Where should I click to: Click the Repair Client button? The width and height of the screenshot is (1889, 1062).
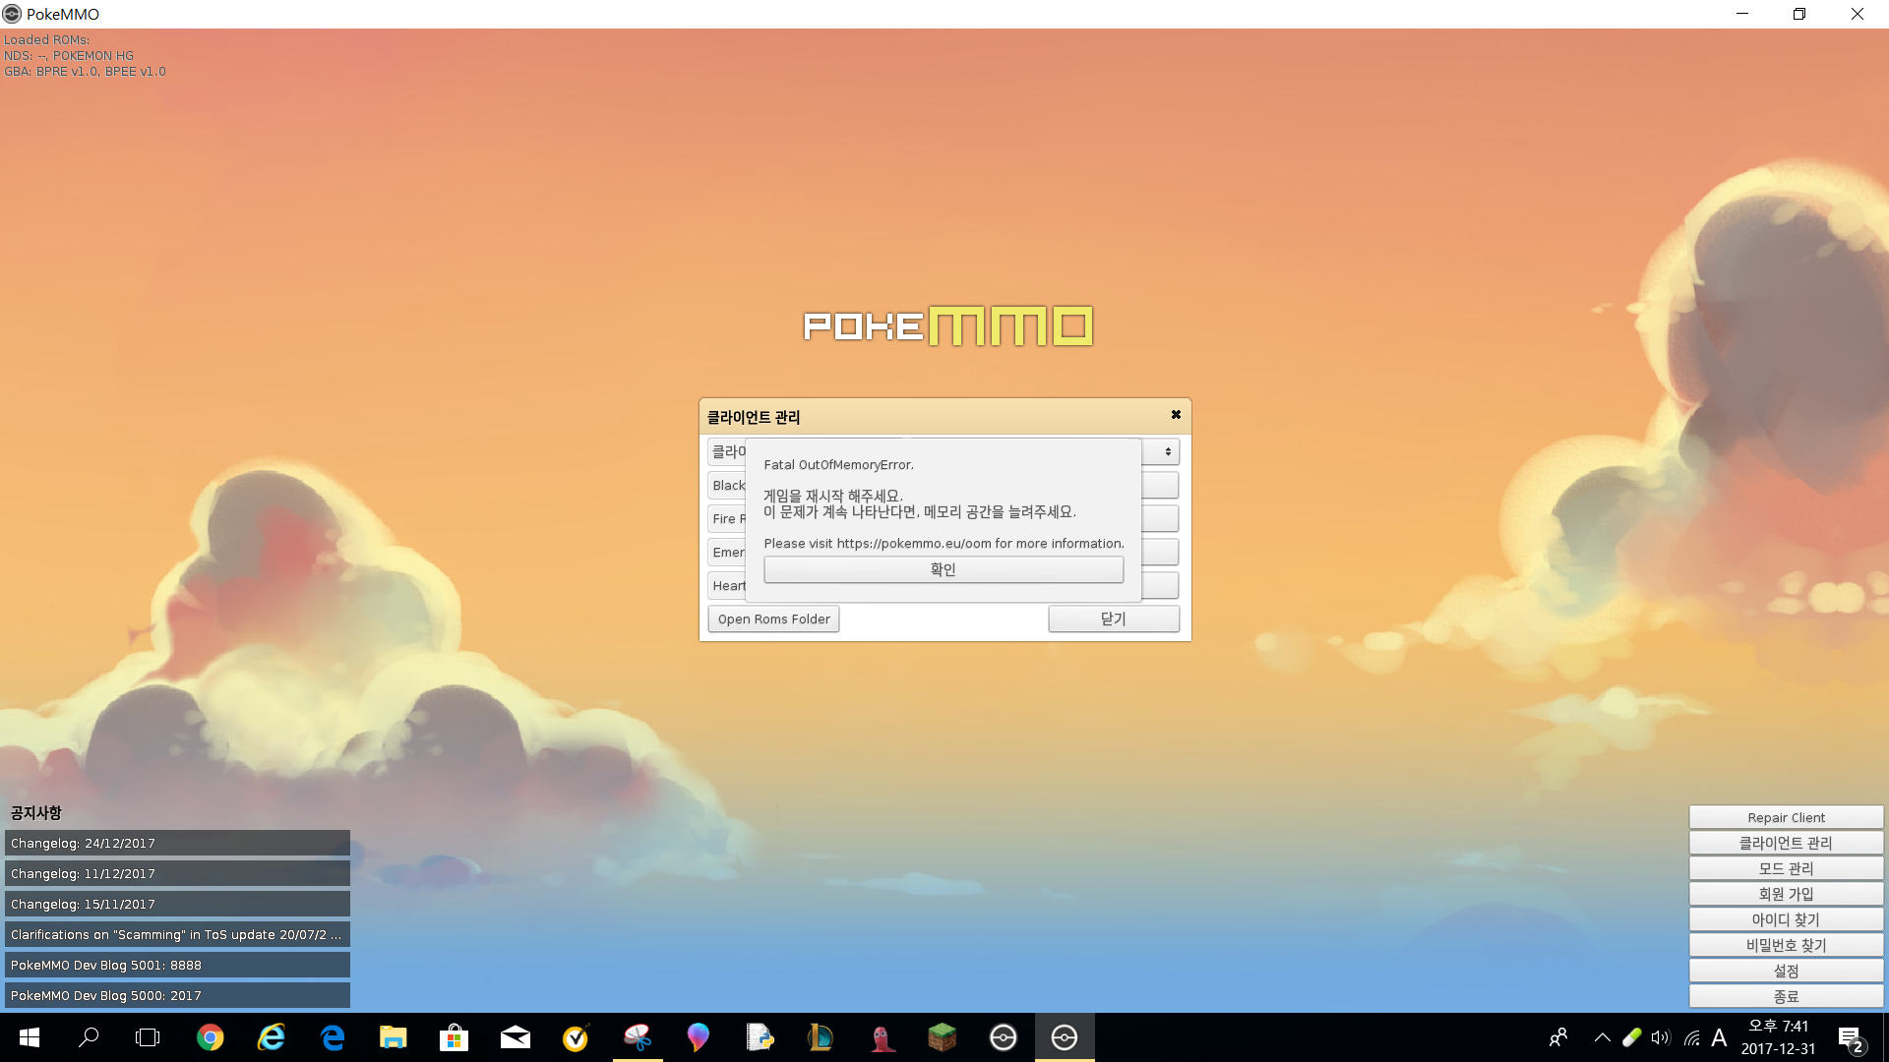[1785, 817]
